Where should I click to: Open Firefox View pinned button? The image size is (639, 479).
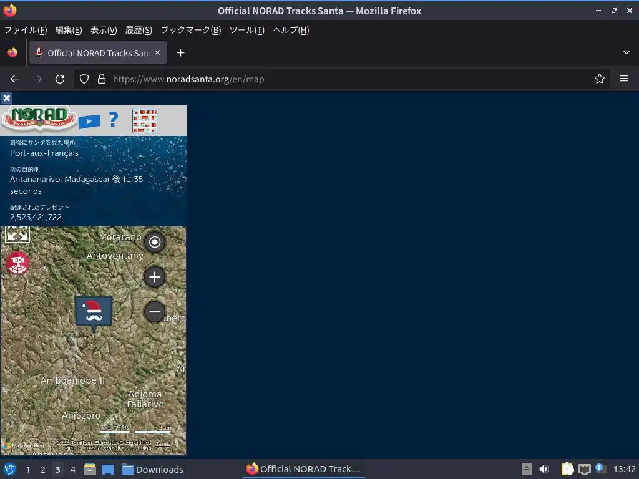coord(12,52)
